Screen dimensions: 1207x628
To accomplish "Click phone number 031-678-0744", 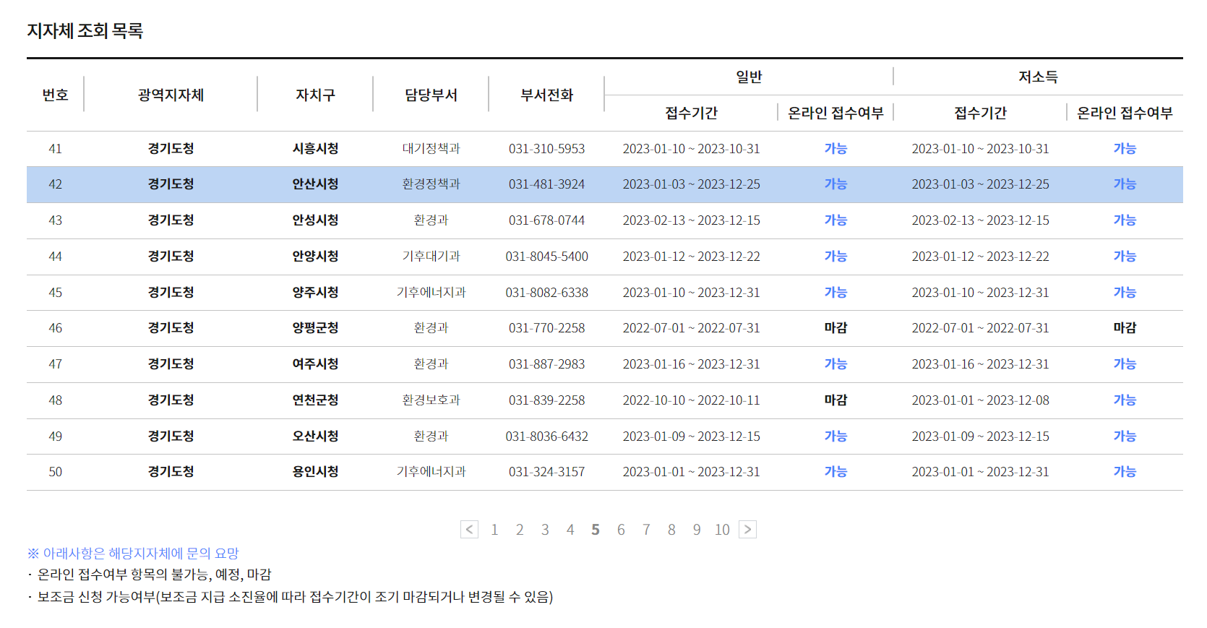I will pyautogui.click(x=546, y=220).
